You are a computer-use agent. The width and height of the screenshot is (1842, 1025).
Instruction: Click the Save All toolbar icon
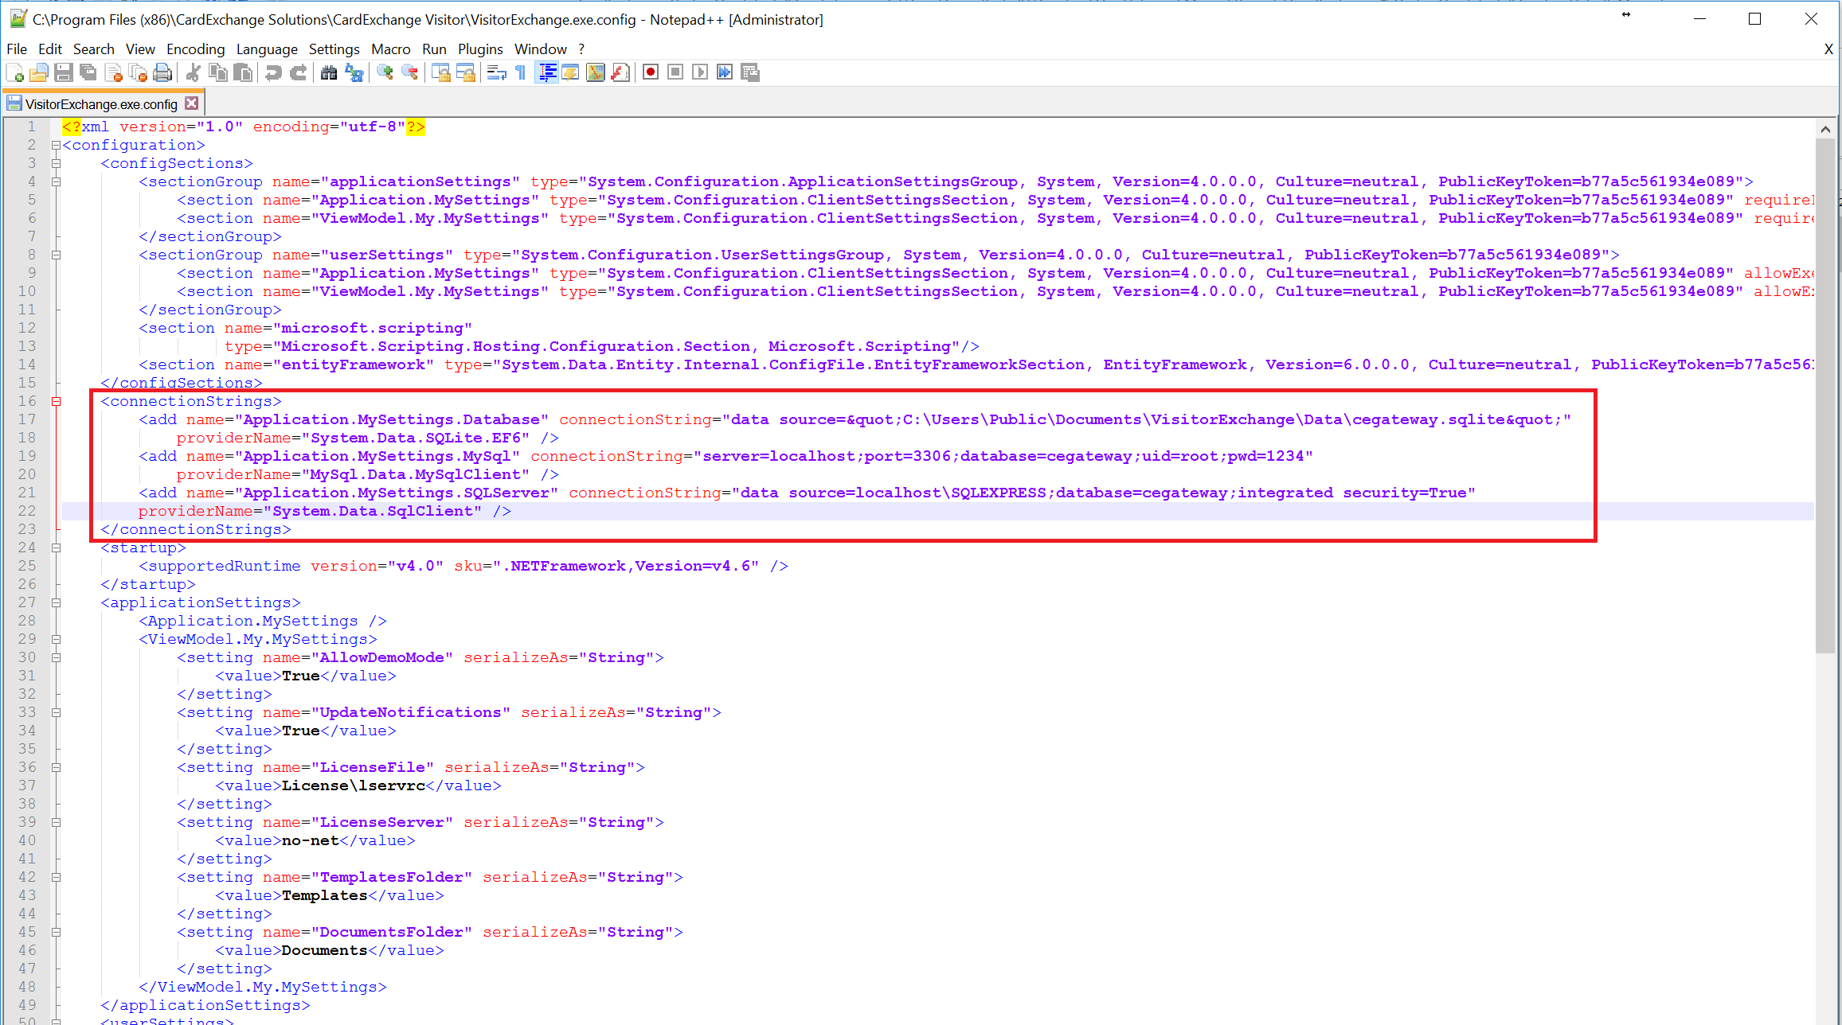[x=88, y=73]
